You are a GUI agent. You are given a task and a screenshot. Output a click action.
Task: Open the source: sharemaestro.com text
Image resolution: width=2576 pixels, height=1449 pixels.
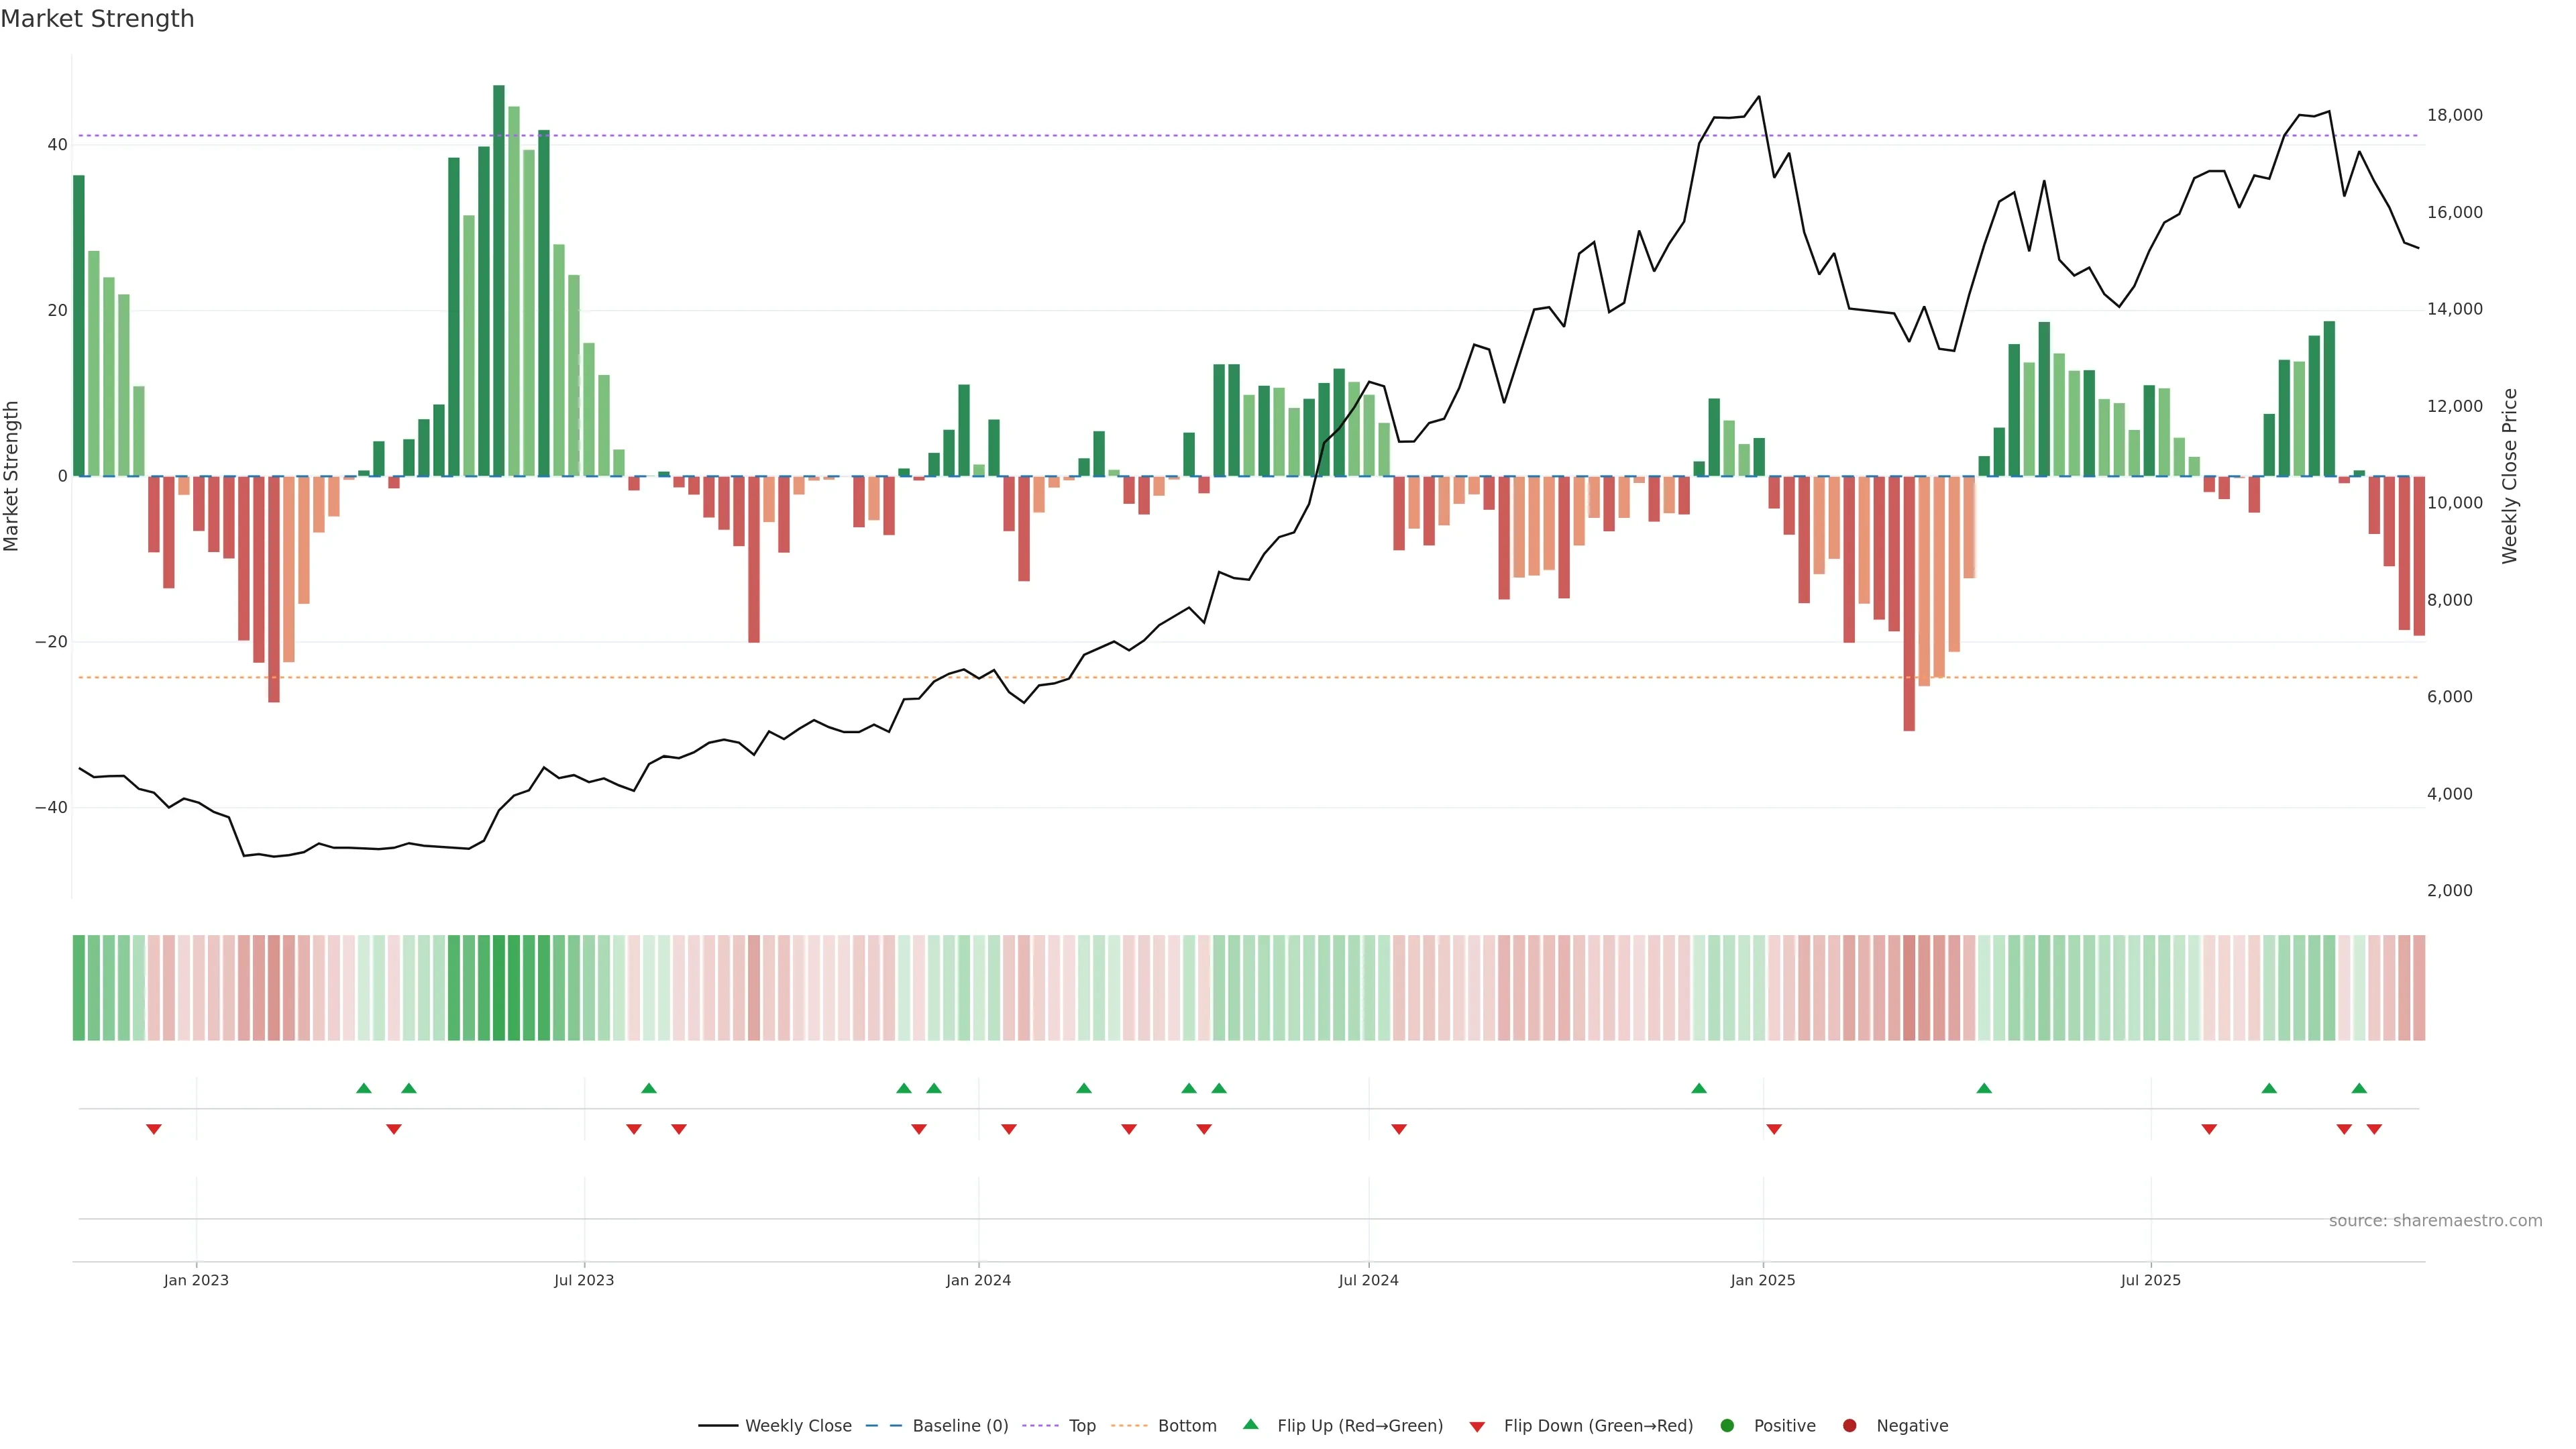click(x=2435, y=1220)
